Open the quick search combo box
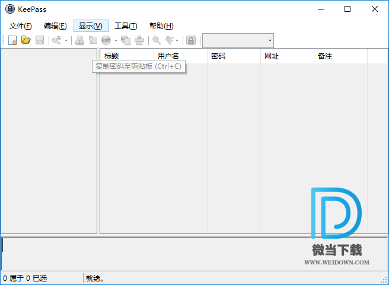This screenshot has height=285, width=389. tap(238, 40)
